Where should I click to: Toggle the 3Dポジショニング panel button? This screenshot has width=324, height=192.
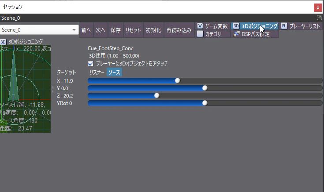(x=255, y=26)
